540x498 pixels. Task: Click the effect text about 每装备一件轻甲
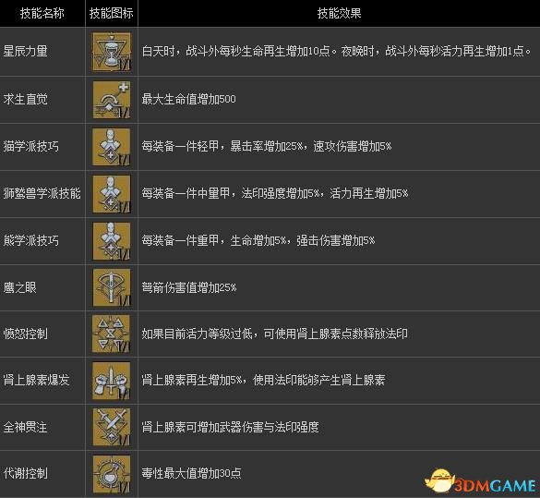[x=267, y=147]
